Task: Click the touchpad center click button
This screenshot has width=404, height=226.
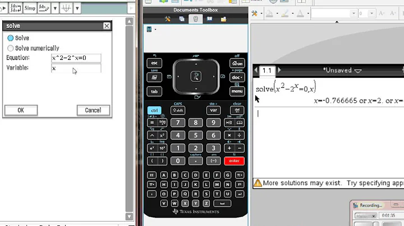Action: (x=196, y=77)
